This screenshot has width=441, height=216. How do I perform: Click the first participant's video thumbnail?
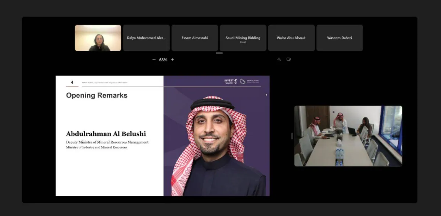[x=98, y=38]
